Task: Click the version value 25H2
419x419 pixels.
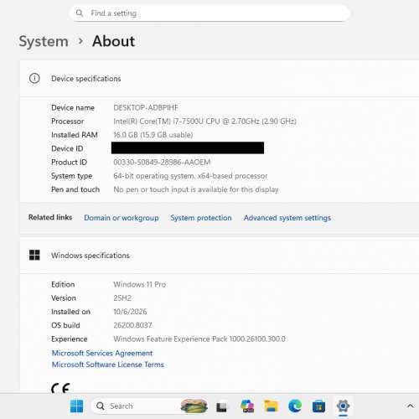Action: tap(122, 298)
